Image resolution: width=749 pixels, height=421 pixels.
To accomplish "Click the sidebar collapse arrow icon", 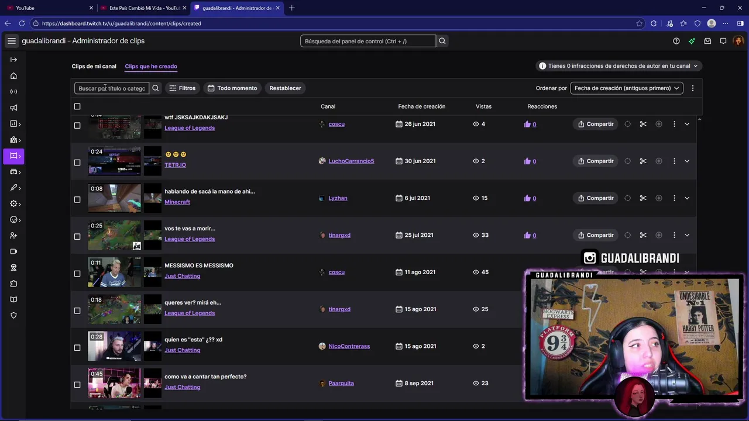I will [13, 60].
